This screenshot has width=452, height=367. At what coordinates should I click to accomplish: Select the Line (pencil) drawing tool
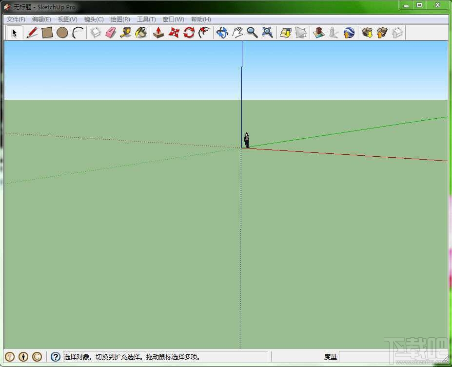[x=33, y=33]
